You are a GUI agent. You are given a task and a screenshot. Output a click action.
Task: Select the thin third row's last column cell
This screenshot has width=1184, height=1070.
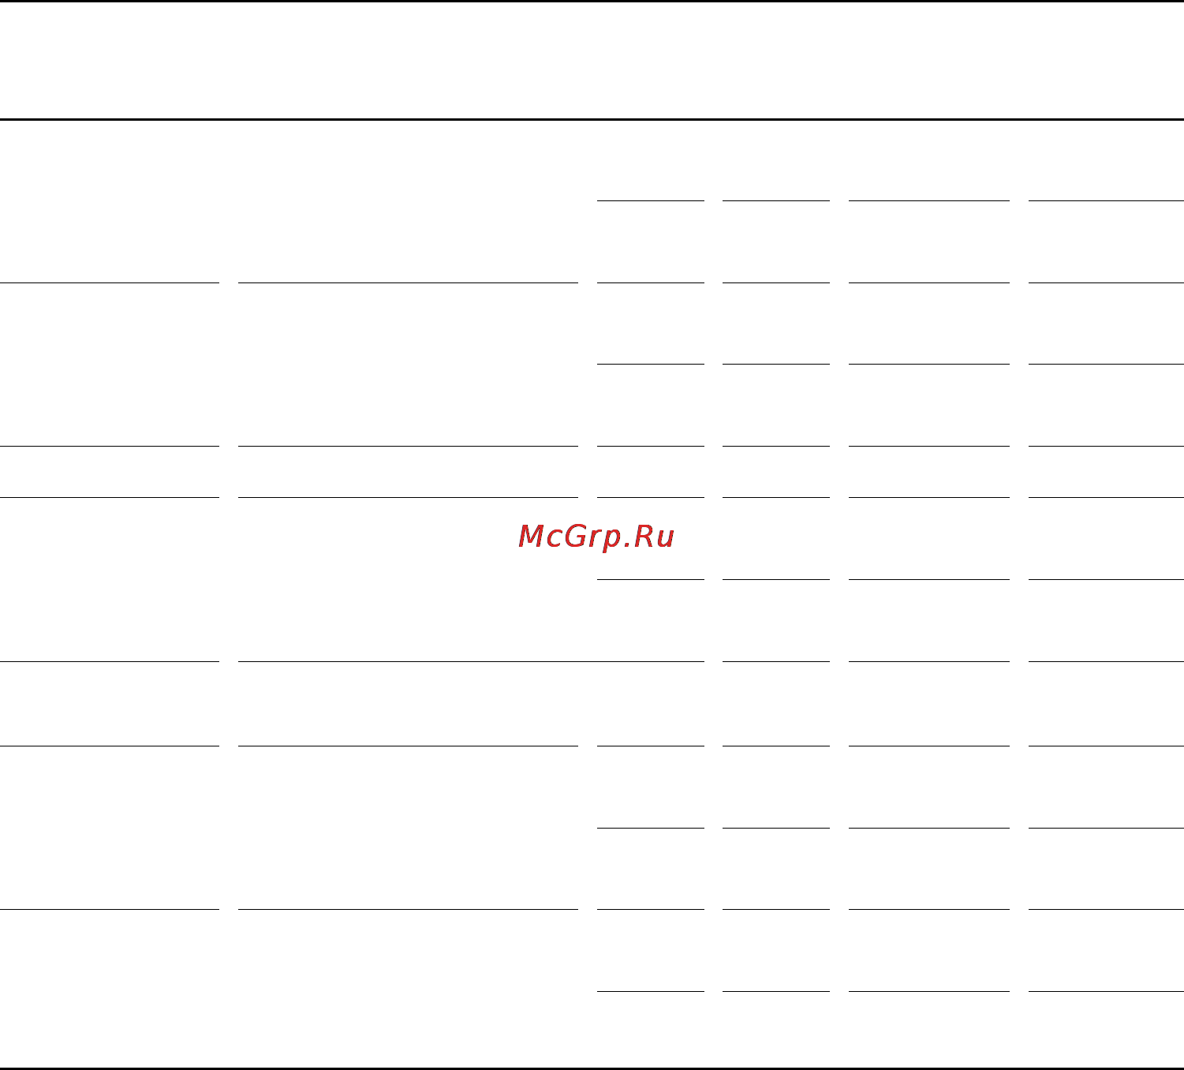click(1107, 472)
